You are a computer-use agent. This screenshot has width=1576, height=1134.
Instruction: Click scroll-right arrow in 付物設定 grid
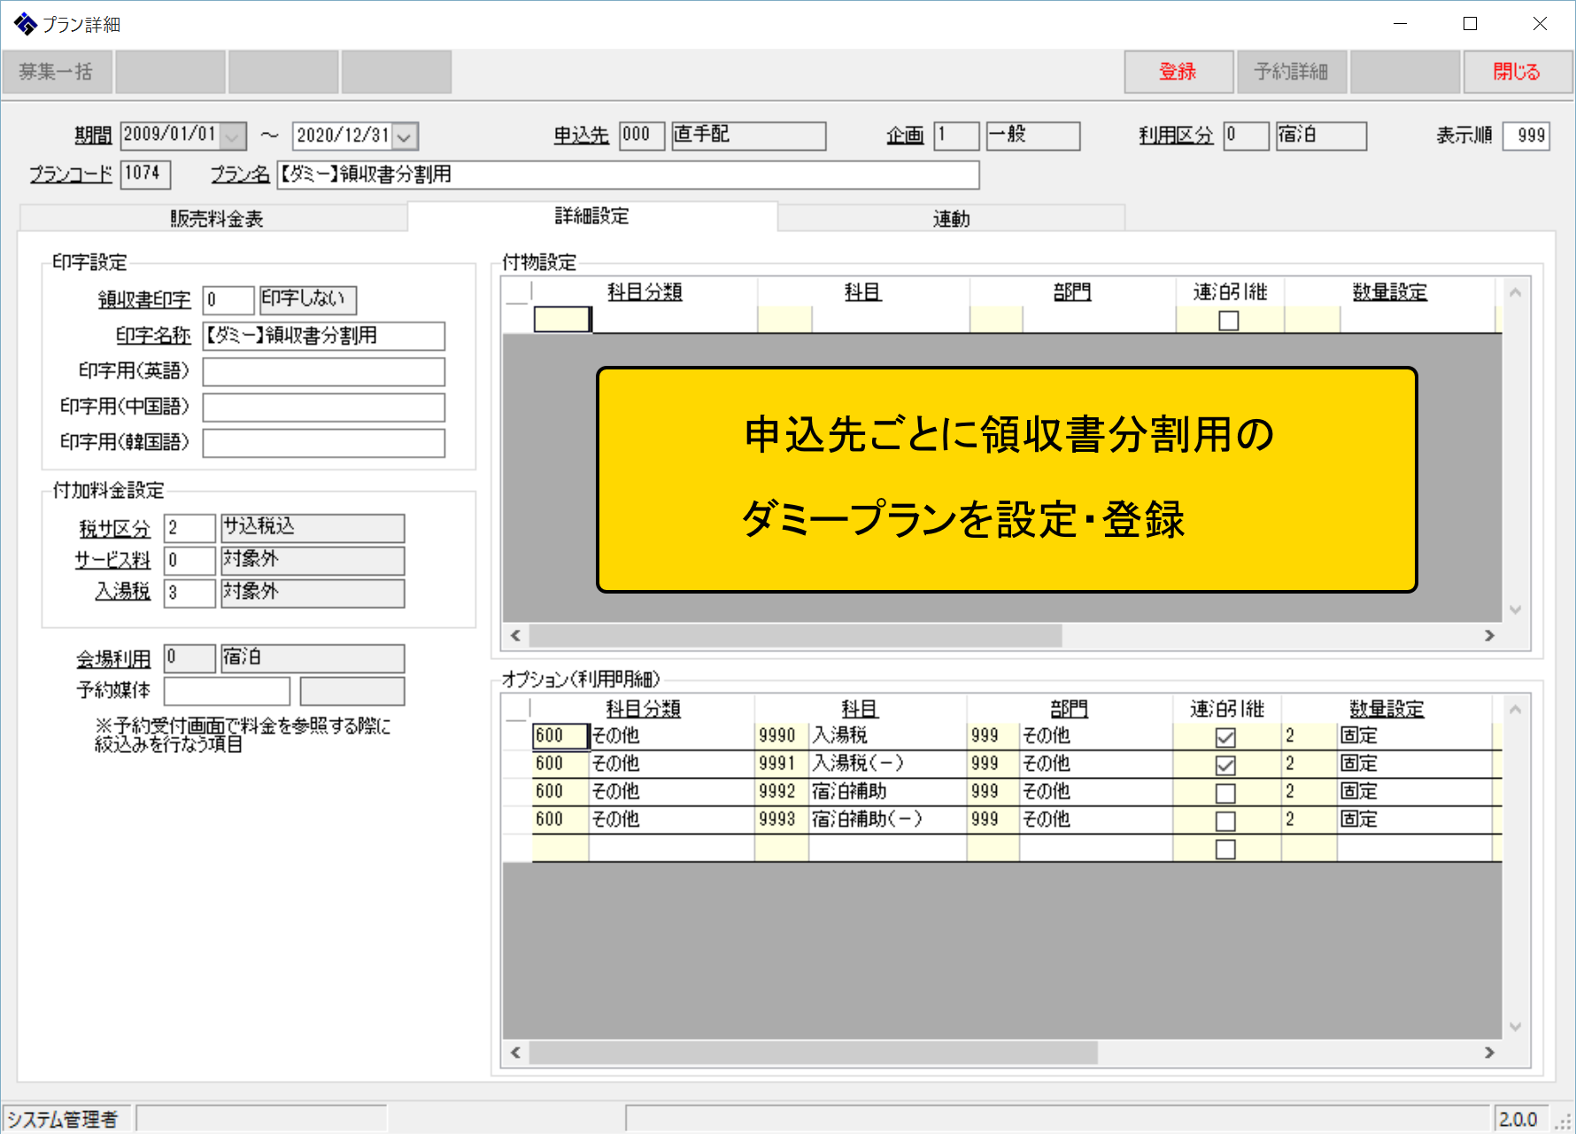(x=1489, y=635)
